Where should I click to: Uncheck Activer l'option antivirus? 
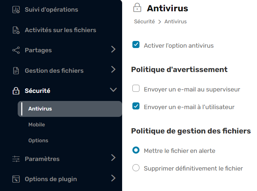click(x=136, y=45)
